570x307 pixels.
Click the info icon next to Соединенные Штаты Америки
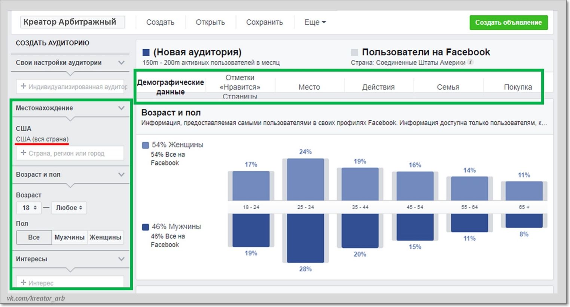pyautogui.click(x=471, y=62)
